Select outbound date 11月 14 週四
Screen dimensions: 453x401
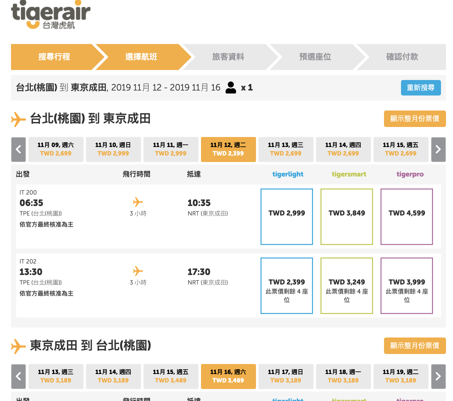[x=343, y=149]
